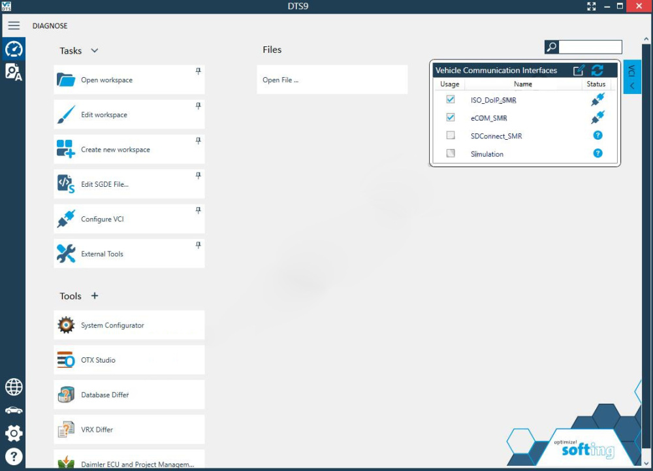
Task: Collapse the VCI side panel tab
Action: (631, 77)
